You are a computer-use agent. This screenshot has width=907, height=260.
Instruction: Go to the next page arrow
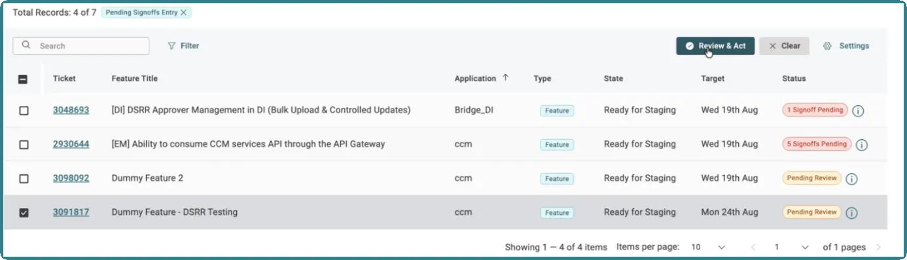(878, 247)
